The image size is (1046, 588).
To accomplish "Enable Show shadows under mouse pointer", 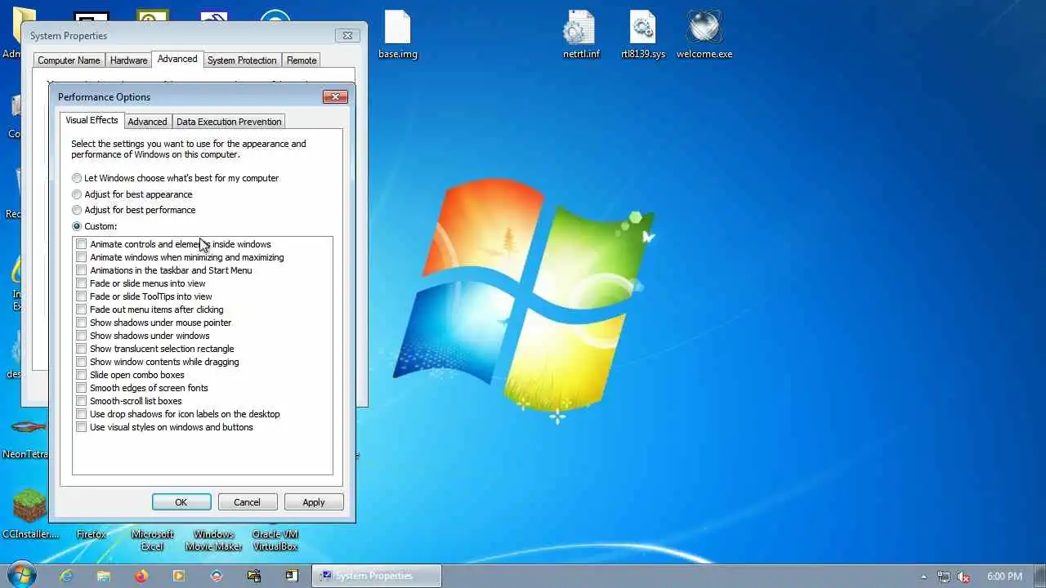I will tap(81, 323).
